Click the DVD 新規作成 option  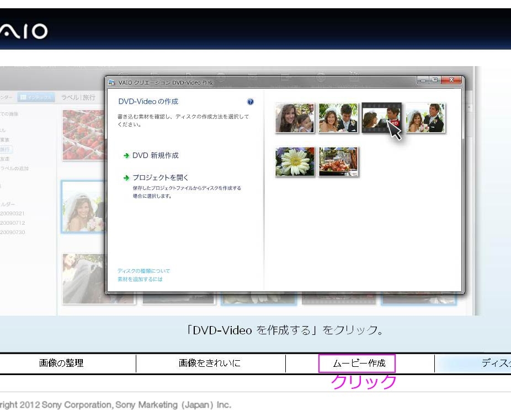click(x=155, y=156)
